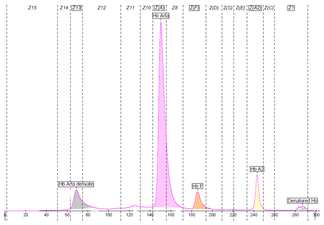Select the 300 tick on the x-axis
The image size is (324, 225).
point(315,215)
